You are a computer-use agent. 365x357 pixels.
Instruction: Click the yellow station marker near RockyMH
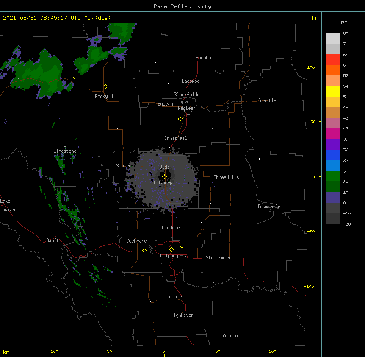(x=105, y=86)
